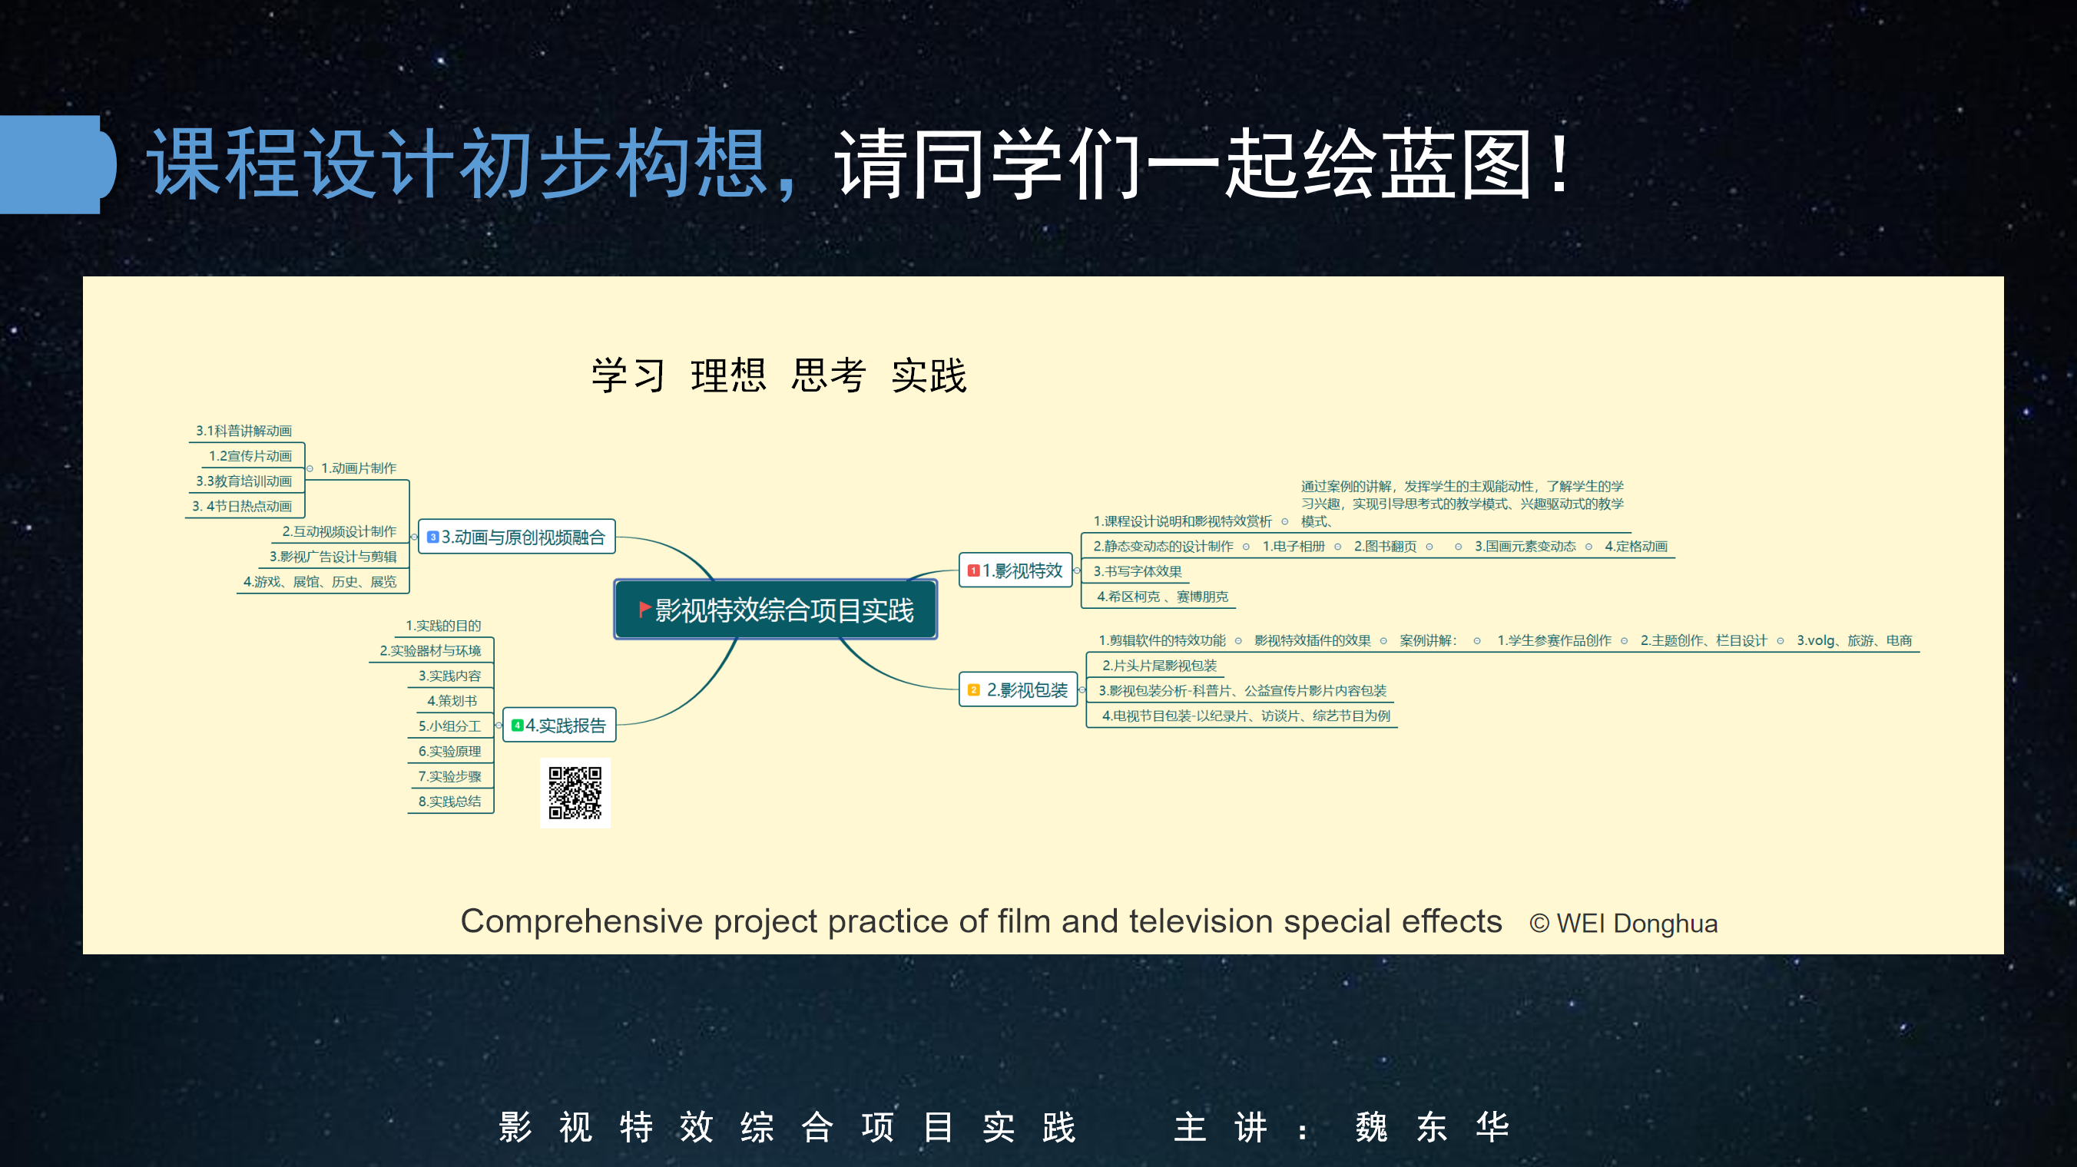Toggle circle after 1.剪辑软件的特效功能

(1238, 641)
